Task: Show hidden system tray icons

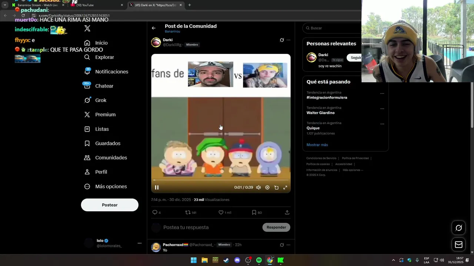Action: click(x=393, y=260)
